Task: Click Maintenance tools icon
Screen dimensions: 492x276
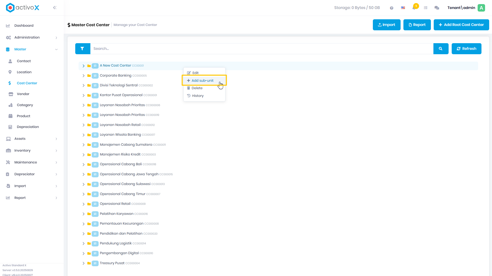Action: click(8, 162)
